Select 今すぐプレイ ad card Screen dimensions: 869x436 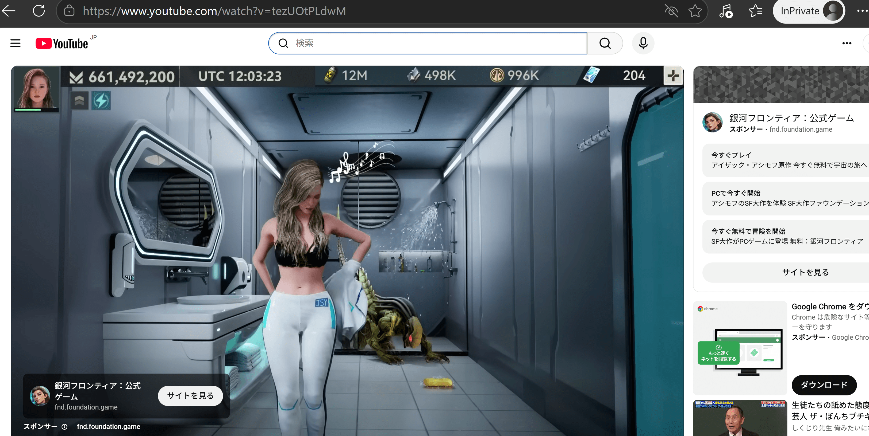coord(786,160)
